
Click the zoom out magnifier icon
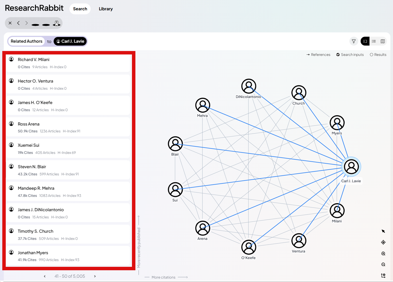click(x=383, y=265)
